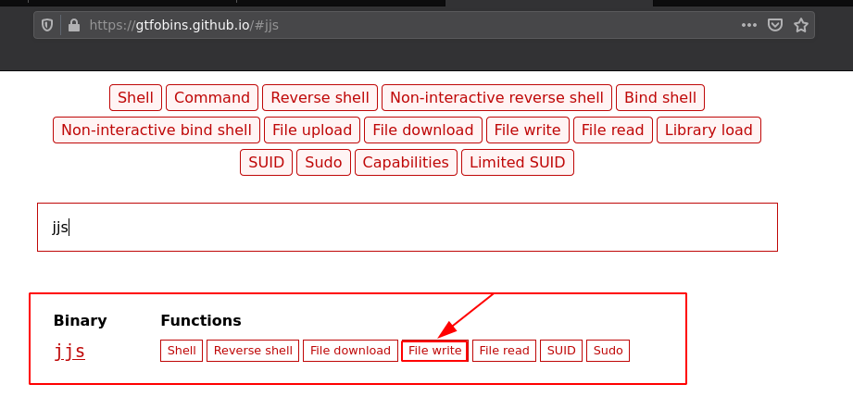Click the jjs search input field
The image size is (853, 409).
(x=407, y=228)
